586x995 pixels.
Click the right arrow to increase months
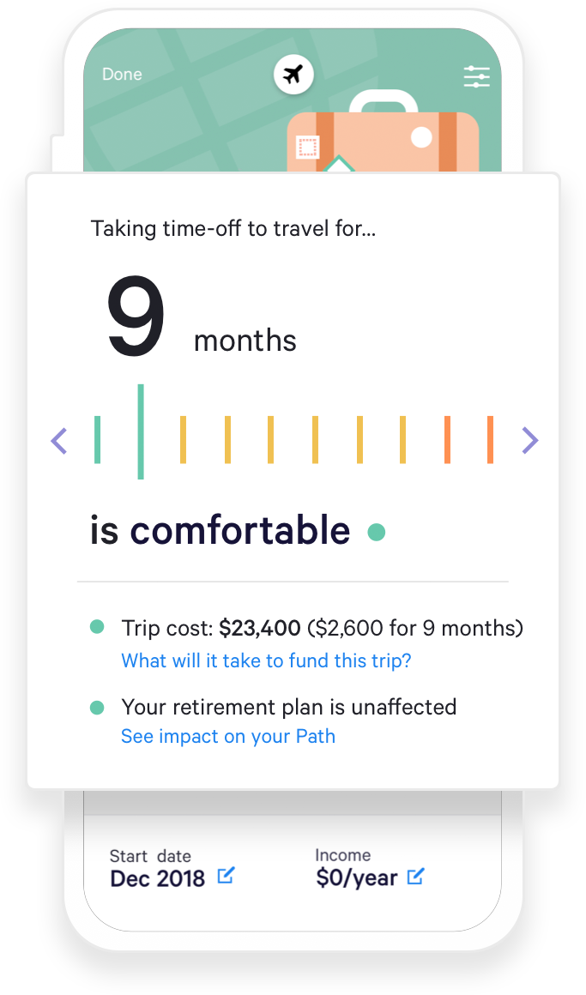(x=530, y=441)
